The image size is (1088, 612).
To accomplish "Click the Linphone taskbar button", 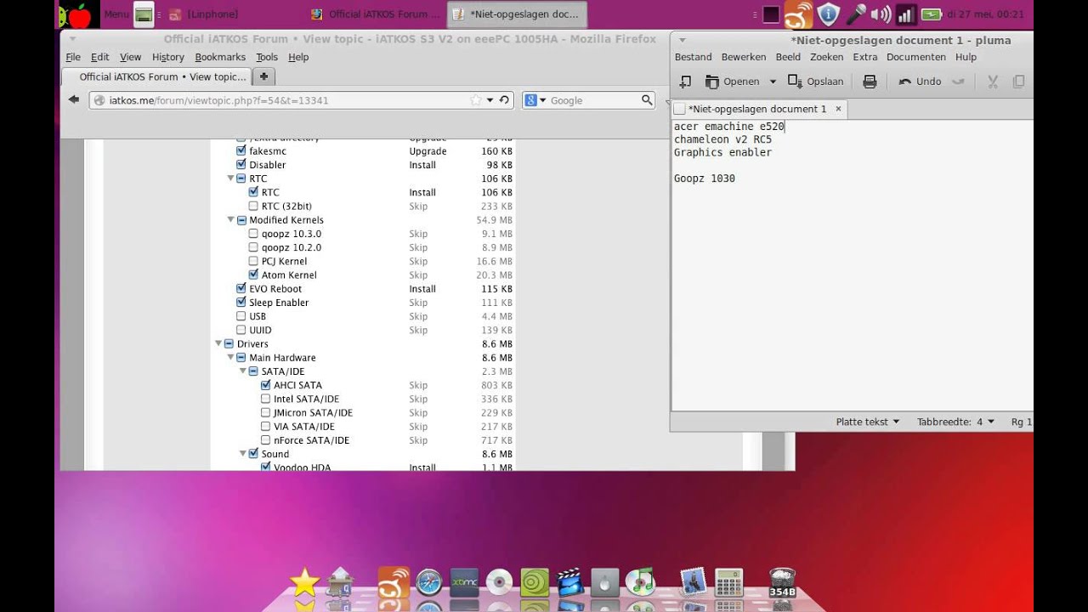I will pyautogui.click(x=204, y=14).
